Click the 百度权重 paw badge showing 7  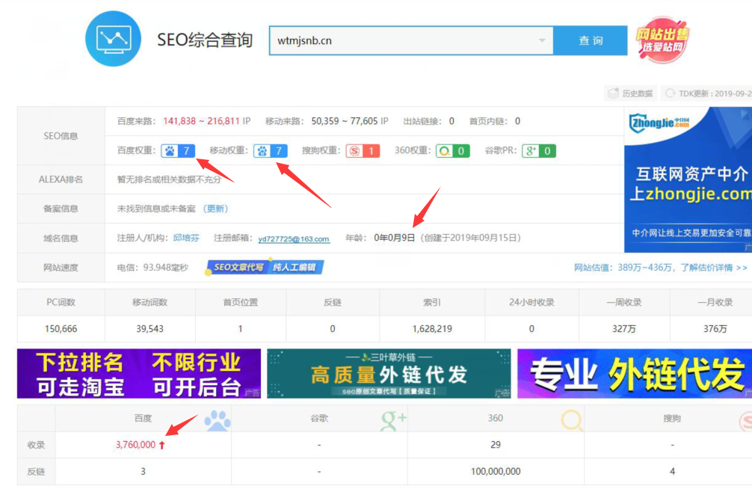point(178,151)
